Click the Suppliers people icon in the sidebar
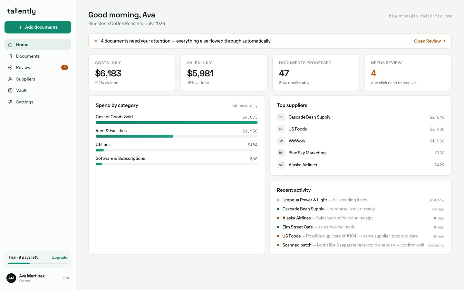Image resolution: width=464 pixels, height=290 pixels. pos(10,79)
